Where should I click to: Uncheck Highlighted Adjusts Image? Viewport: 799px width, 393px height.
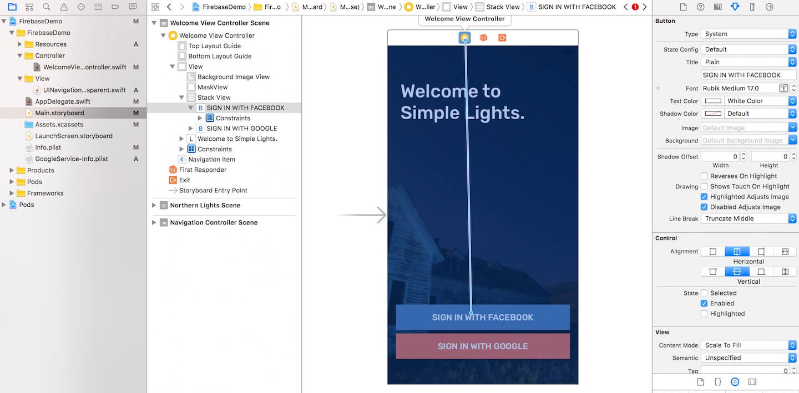pyautogui.click(x=704, y=197)
